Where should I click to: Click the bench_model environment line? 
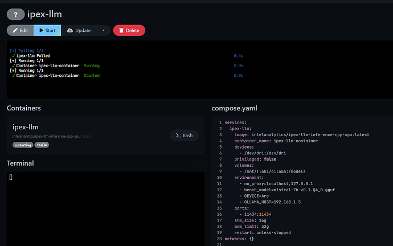(287, 190)
